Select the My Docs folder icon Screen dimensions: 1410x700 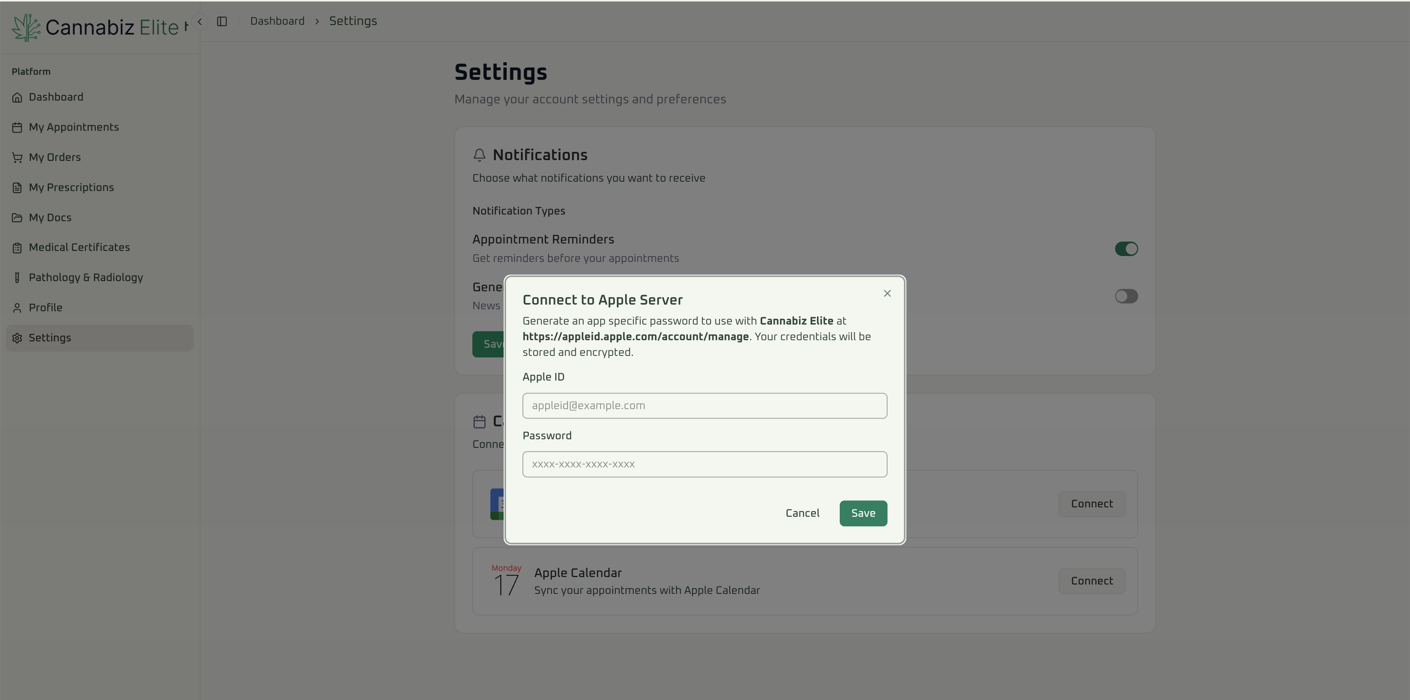coord(17,217)
